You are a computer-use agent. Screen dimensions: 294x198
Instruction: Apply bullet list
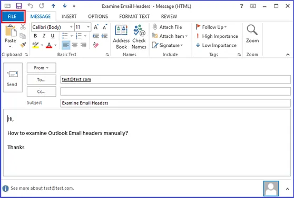point(65,36)
